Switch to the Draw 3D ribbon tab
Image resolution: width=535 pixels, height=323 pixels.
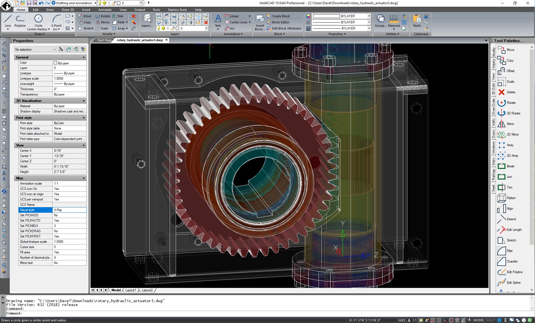click(68, 10)
